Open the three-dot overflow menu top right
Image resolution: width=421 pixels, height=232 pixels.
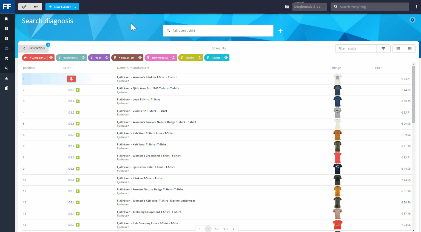click(x=417, y=6)
